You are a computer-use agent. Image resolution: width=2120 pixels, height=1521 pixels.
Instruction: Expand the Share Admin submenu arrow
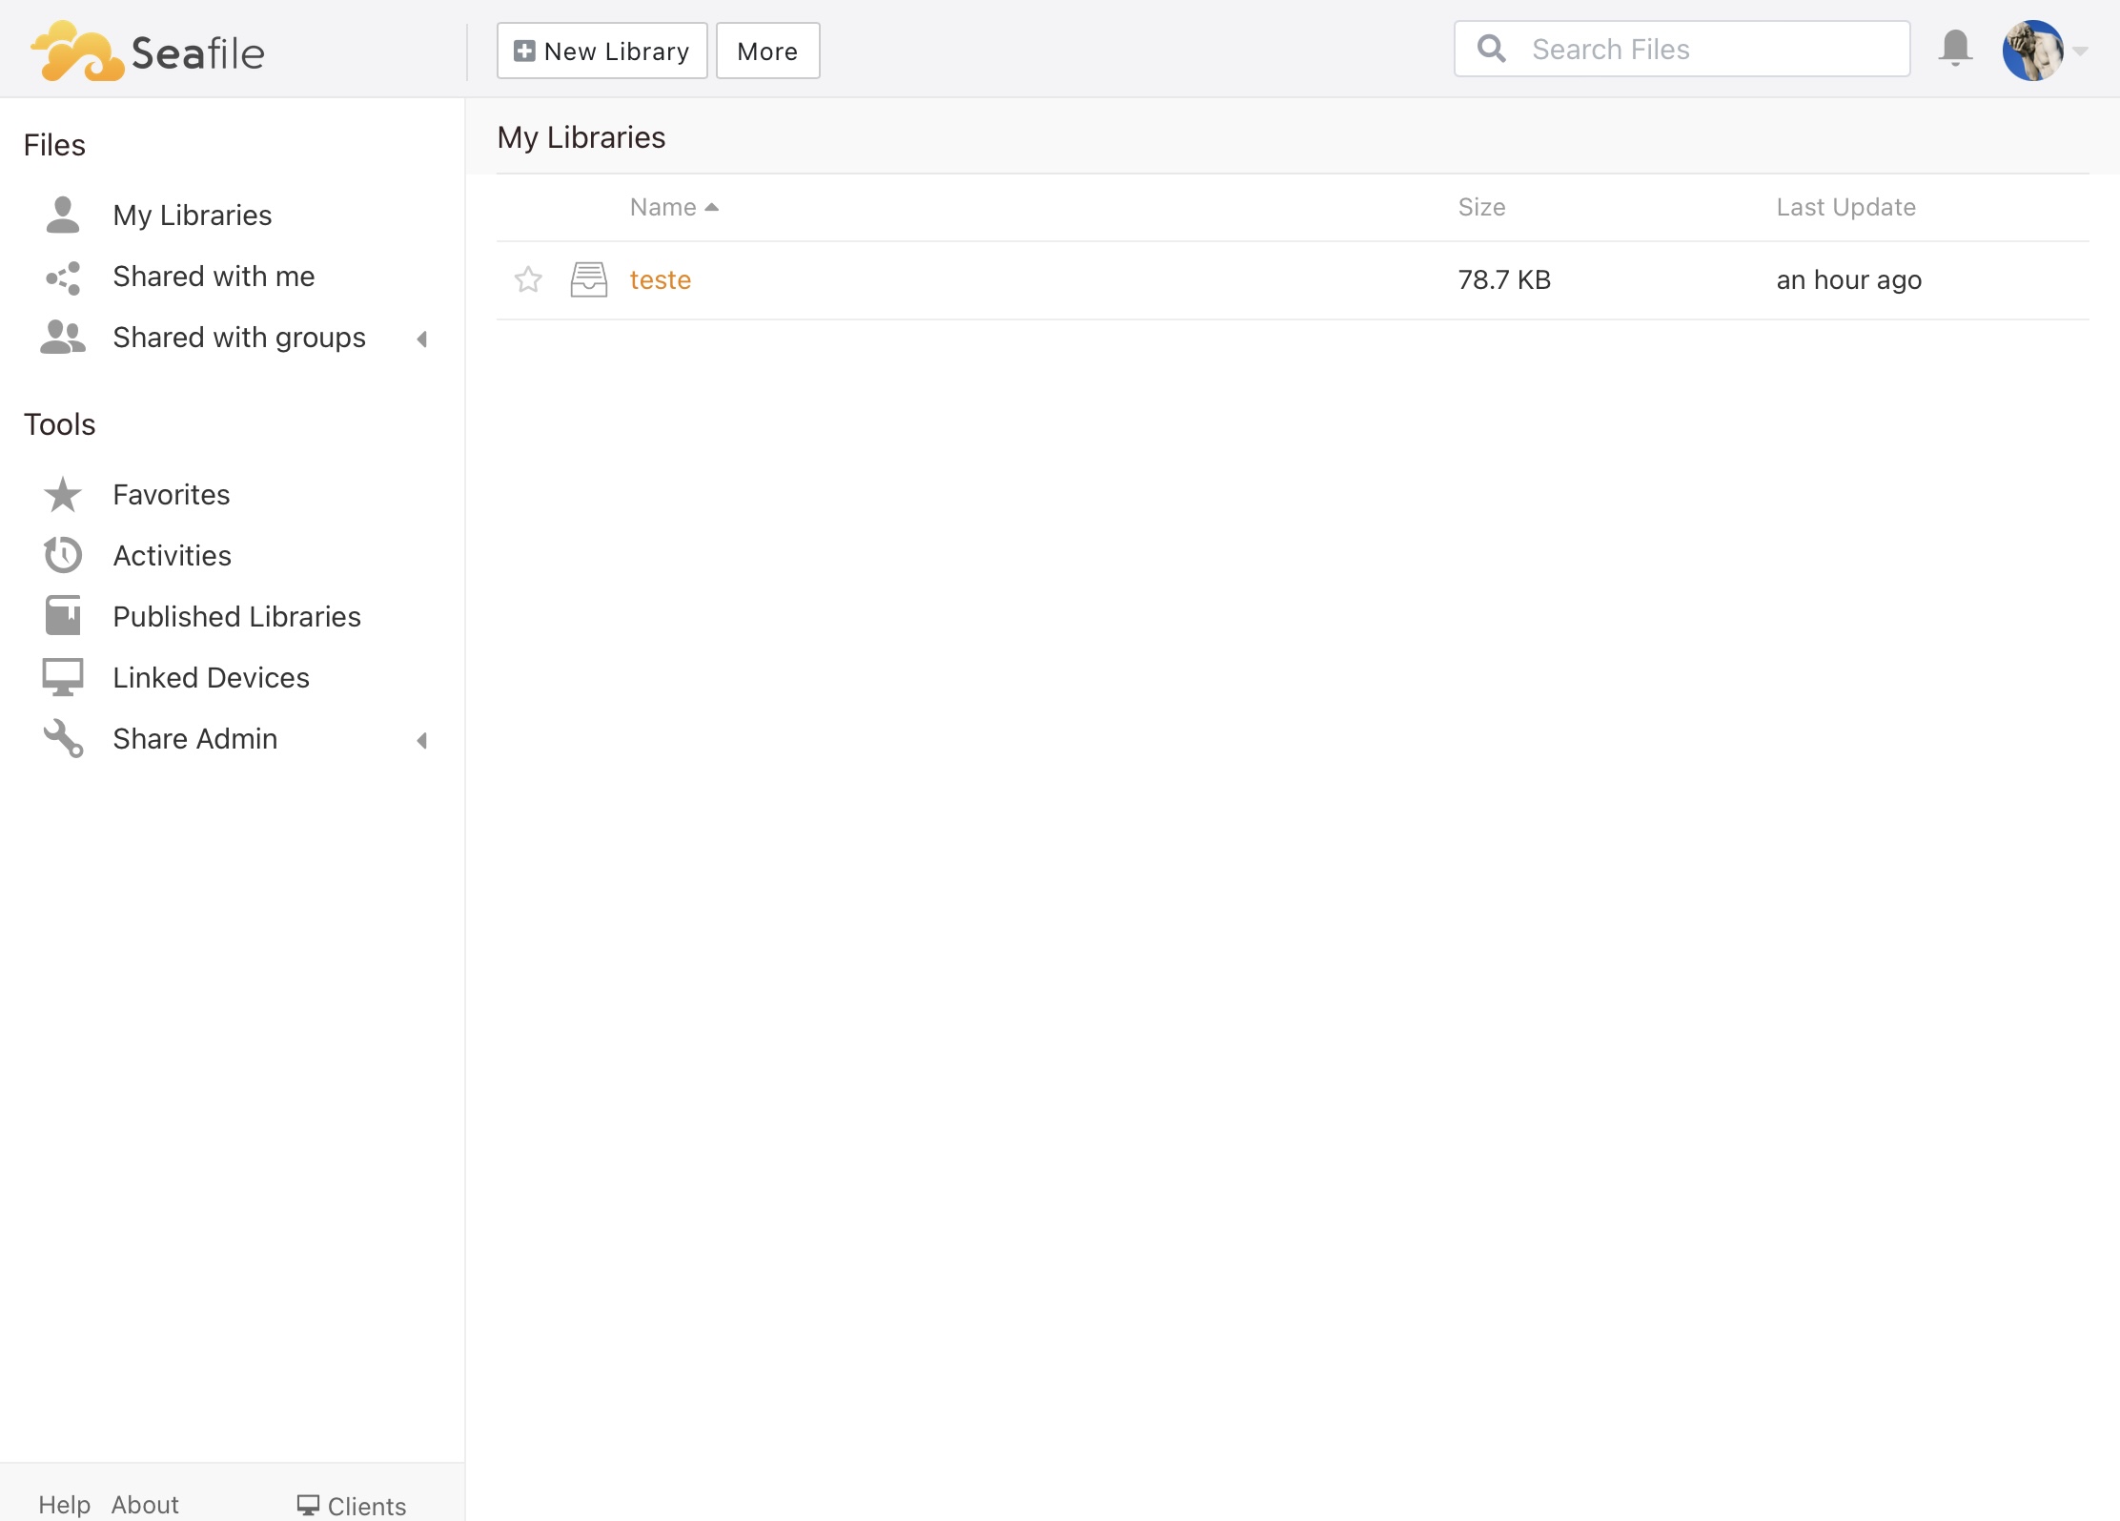[x=421, y=740]
